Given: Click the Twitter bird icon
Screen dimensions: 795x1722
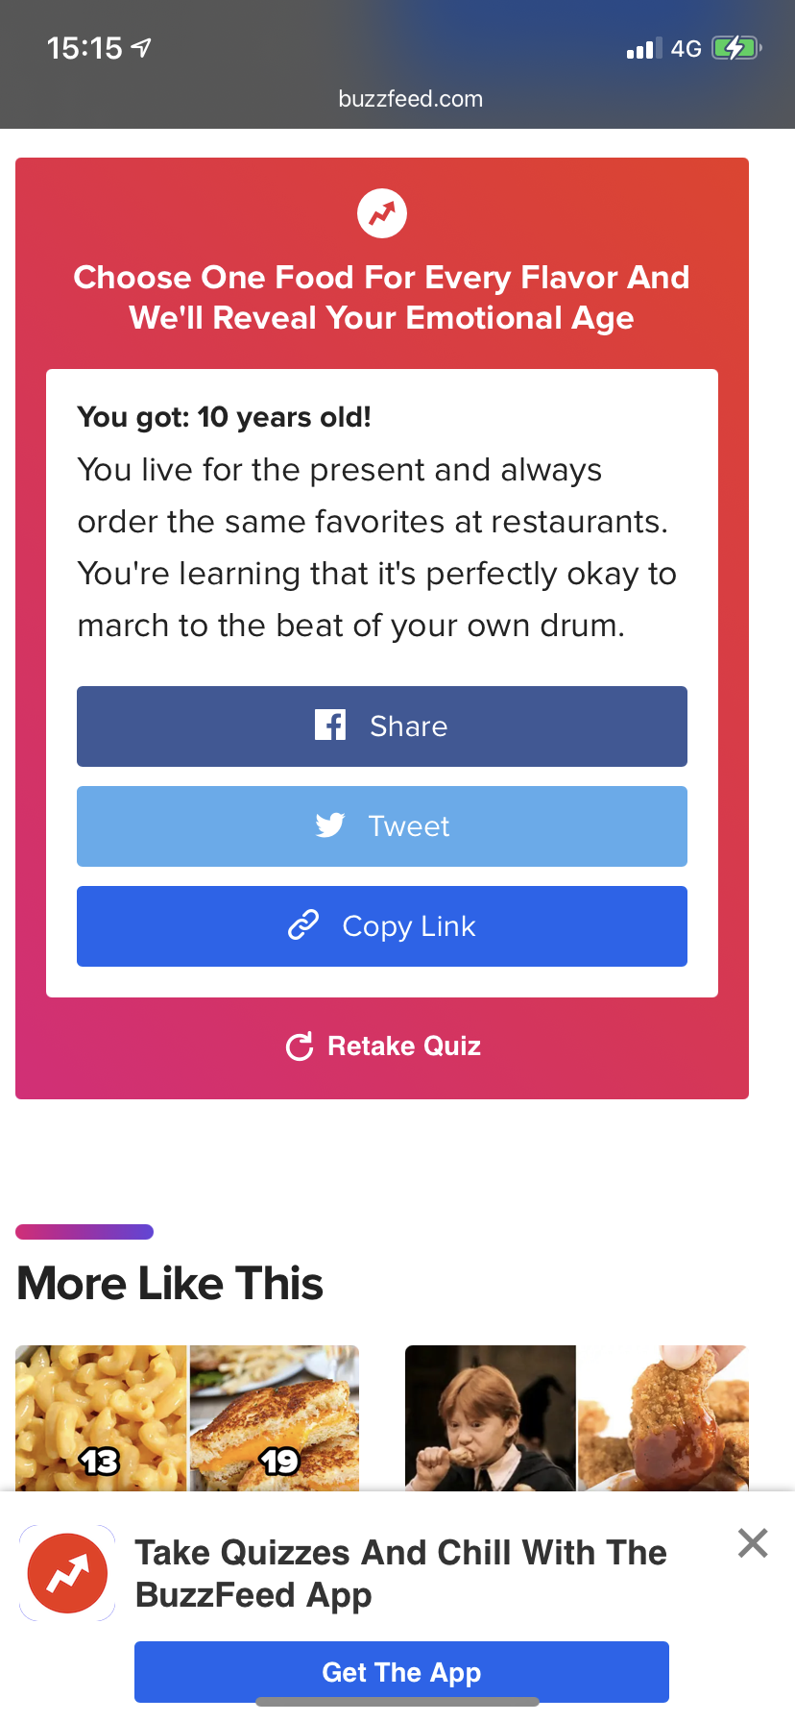Looking at the screenshot, I should pyautogui.click(x=330, y=824).
